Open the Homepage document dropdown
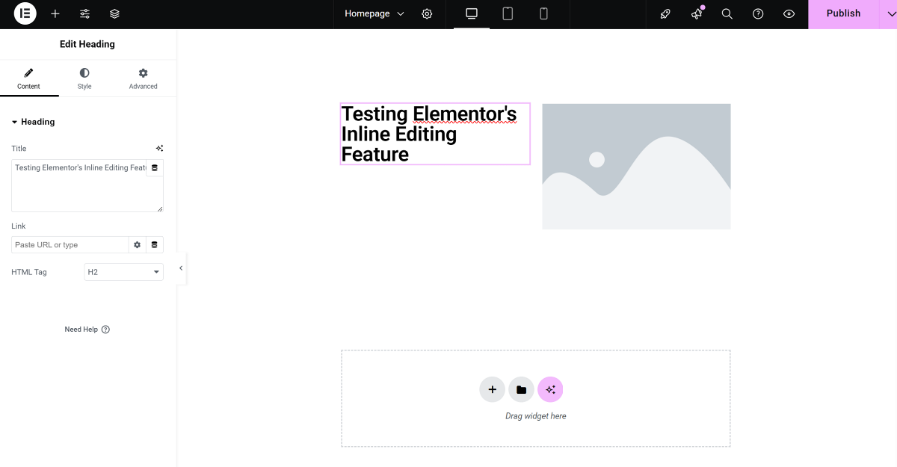The height and width of the screenshot is (467, 897). [x=374, y=14]
